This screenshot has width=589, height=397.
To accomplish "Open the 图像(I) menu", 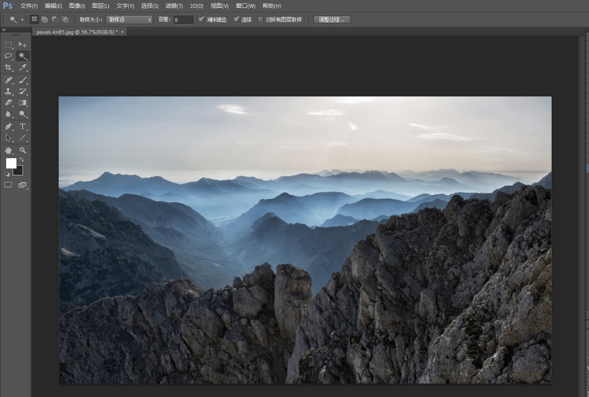I will (x=77, y=6).
